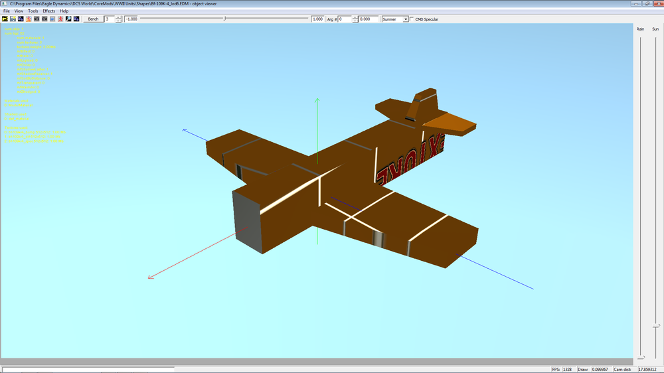The height and width of the screenshot is (373, 664).
Task: Click the -1.000 minimum value field
Action: point(131,19)
